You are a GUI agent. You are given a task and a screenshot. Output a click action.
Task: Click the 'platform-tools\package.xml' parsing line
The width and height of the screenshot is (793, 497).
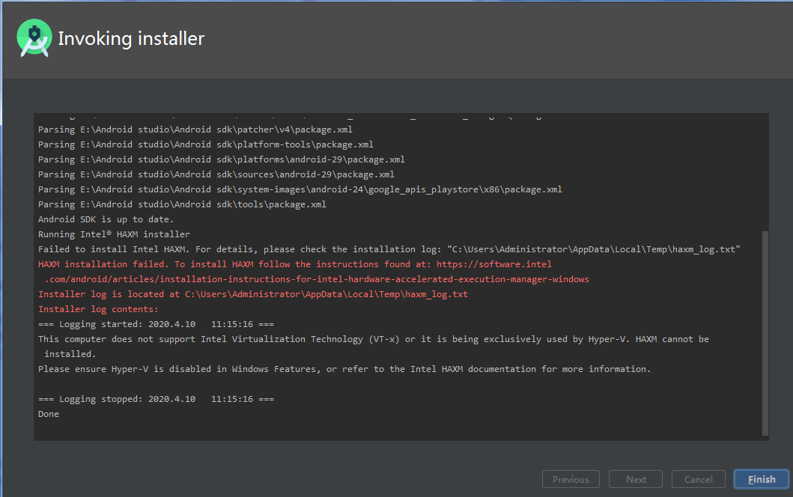[x=206, y=144]
